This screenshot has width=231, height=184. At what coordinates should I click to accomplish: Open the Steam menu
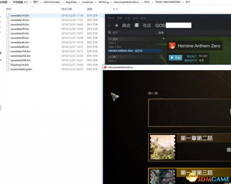click(111, 18)
